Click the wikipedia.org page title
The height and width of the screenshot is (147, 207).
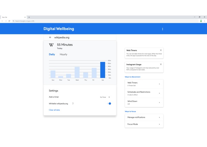coord(62,37)
